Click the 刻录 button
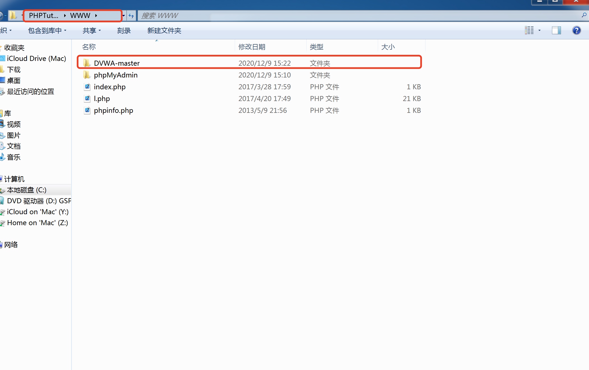This screenshot has height=370, width=589. coord(124,30)
